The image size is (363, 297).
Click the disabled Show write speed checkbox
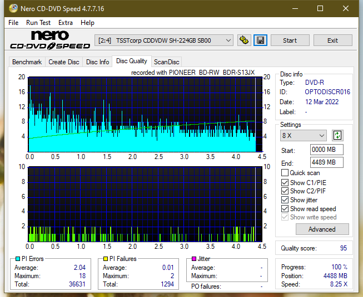click(x=285, y=217)
